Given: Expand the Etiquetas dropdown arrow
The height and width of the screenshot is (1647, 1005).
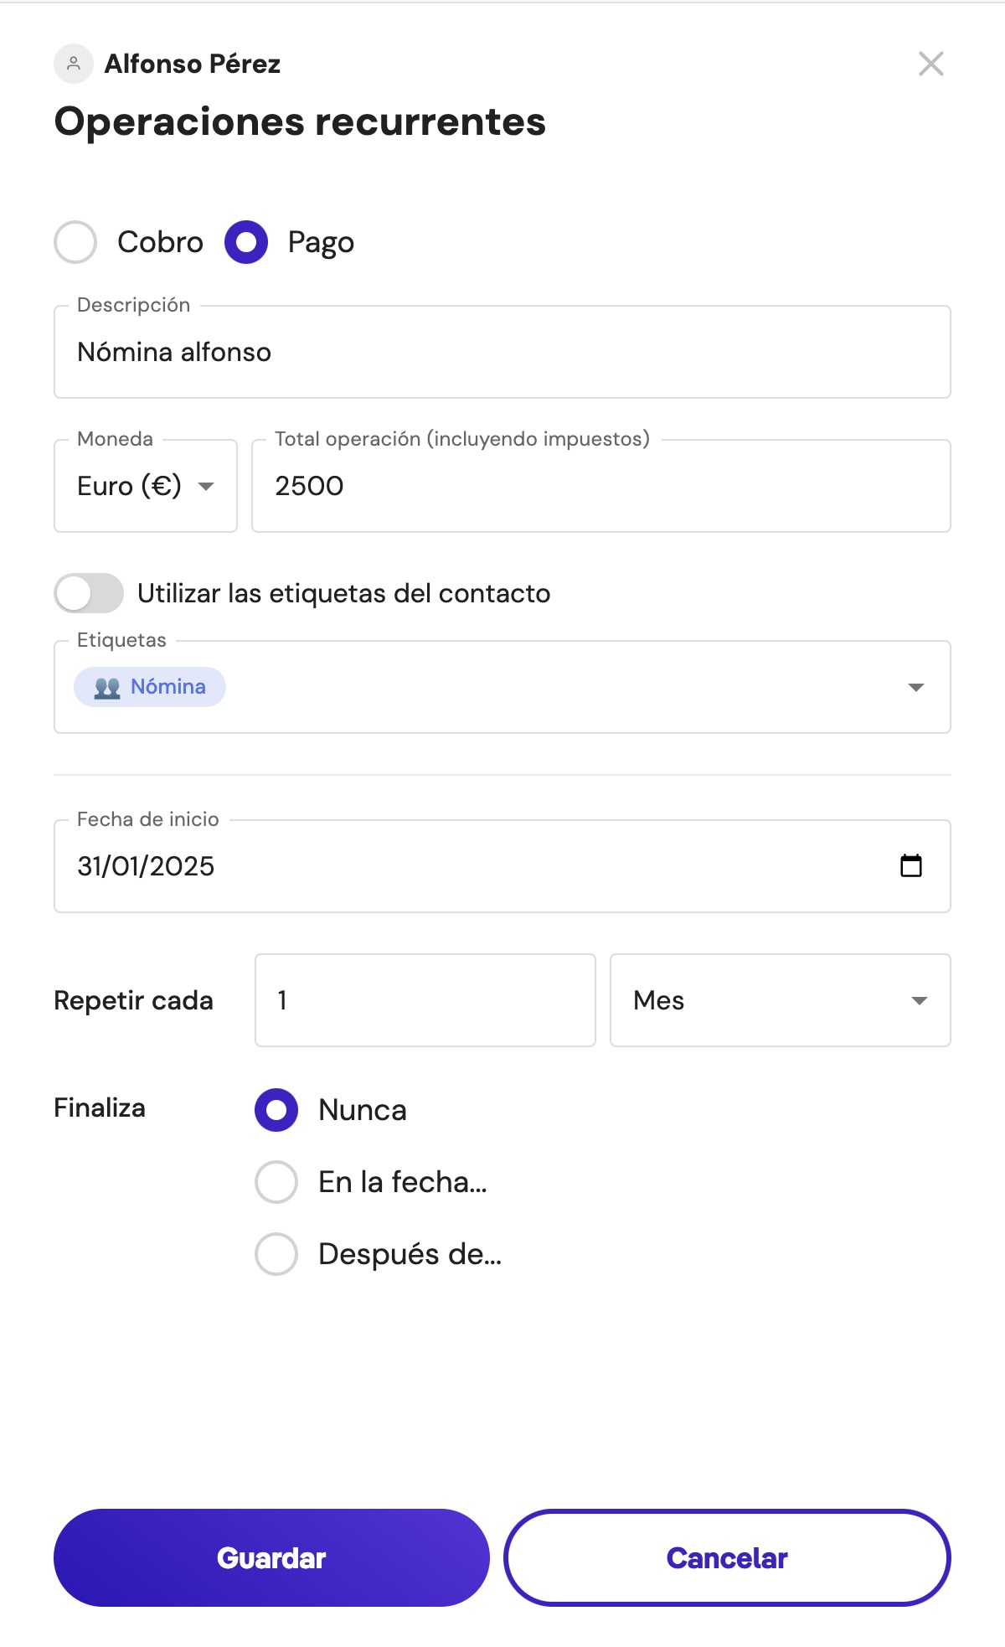Looking at the screenshot, I should pos(915,687).
